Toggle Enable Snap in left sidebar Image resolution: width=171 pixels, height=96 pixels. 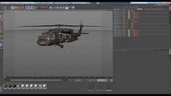(2, 40)
